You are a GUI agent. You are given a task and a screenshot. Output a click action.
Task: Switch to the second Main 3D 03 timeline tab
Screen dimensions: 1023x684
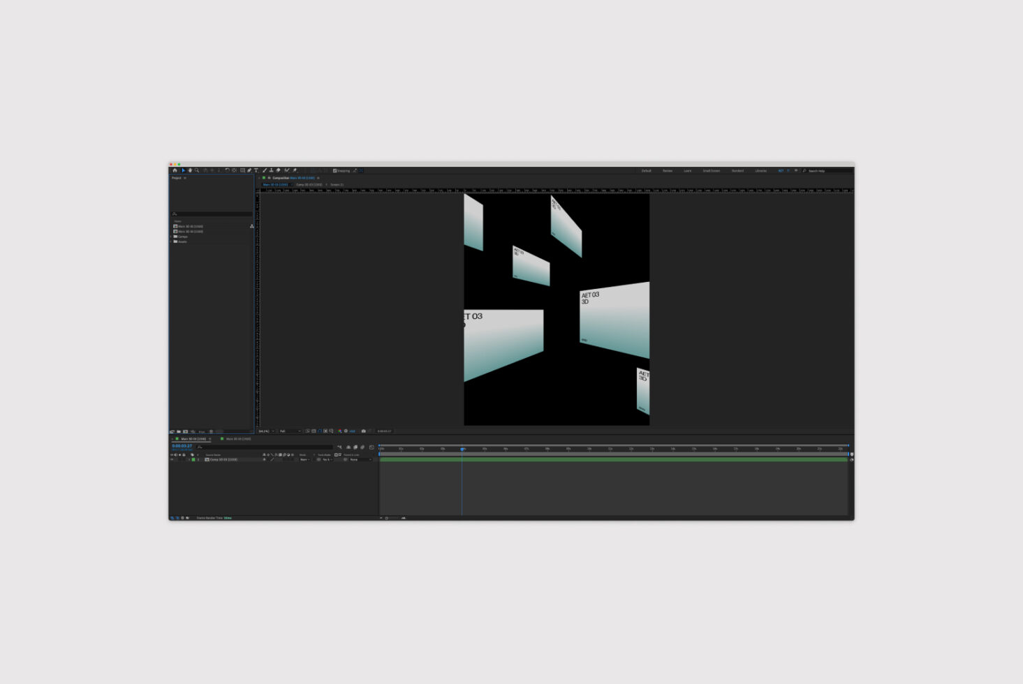(x=238, y=439)
